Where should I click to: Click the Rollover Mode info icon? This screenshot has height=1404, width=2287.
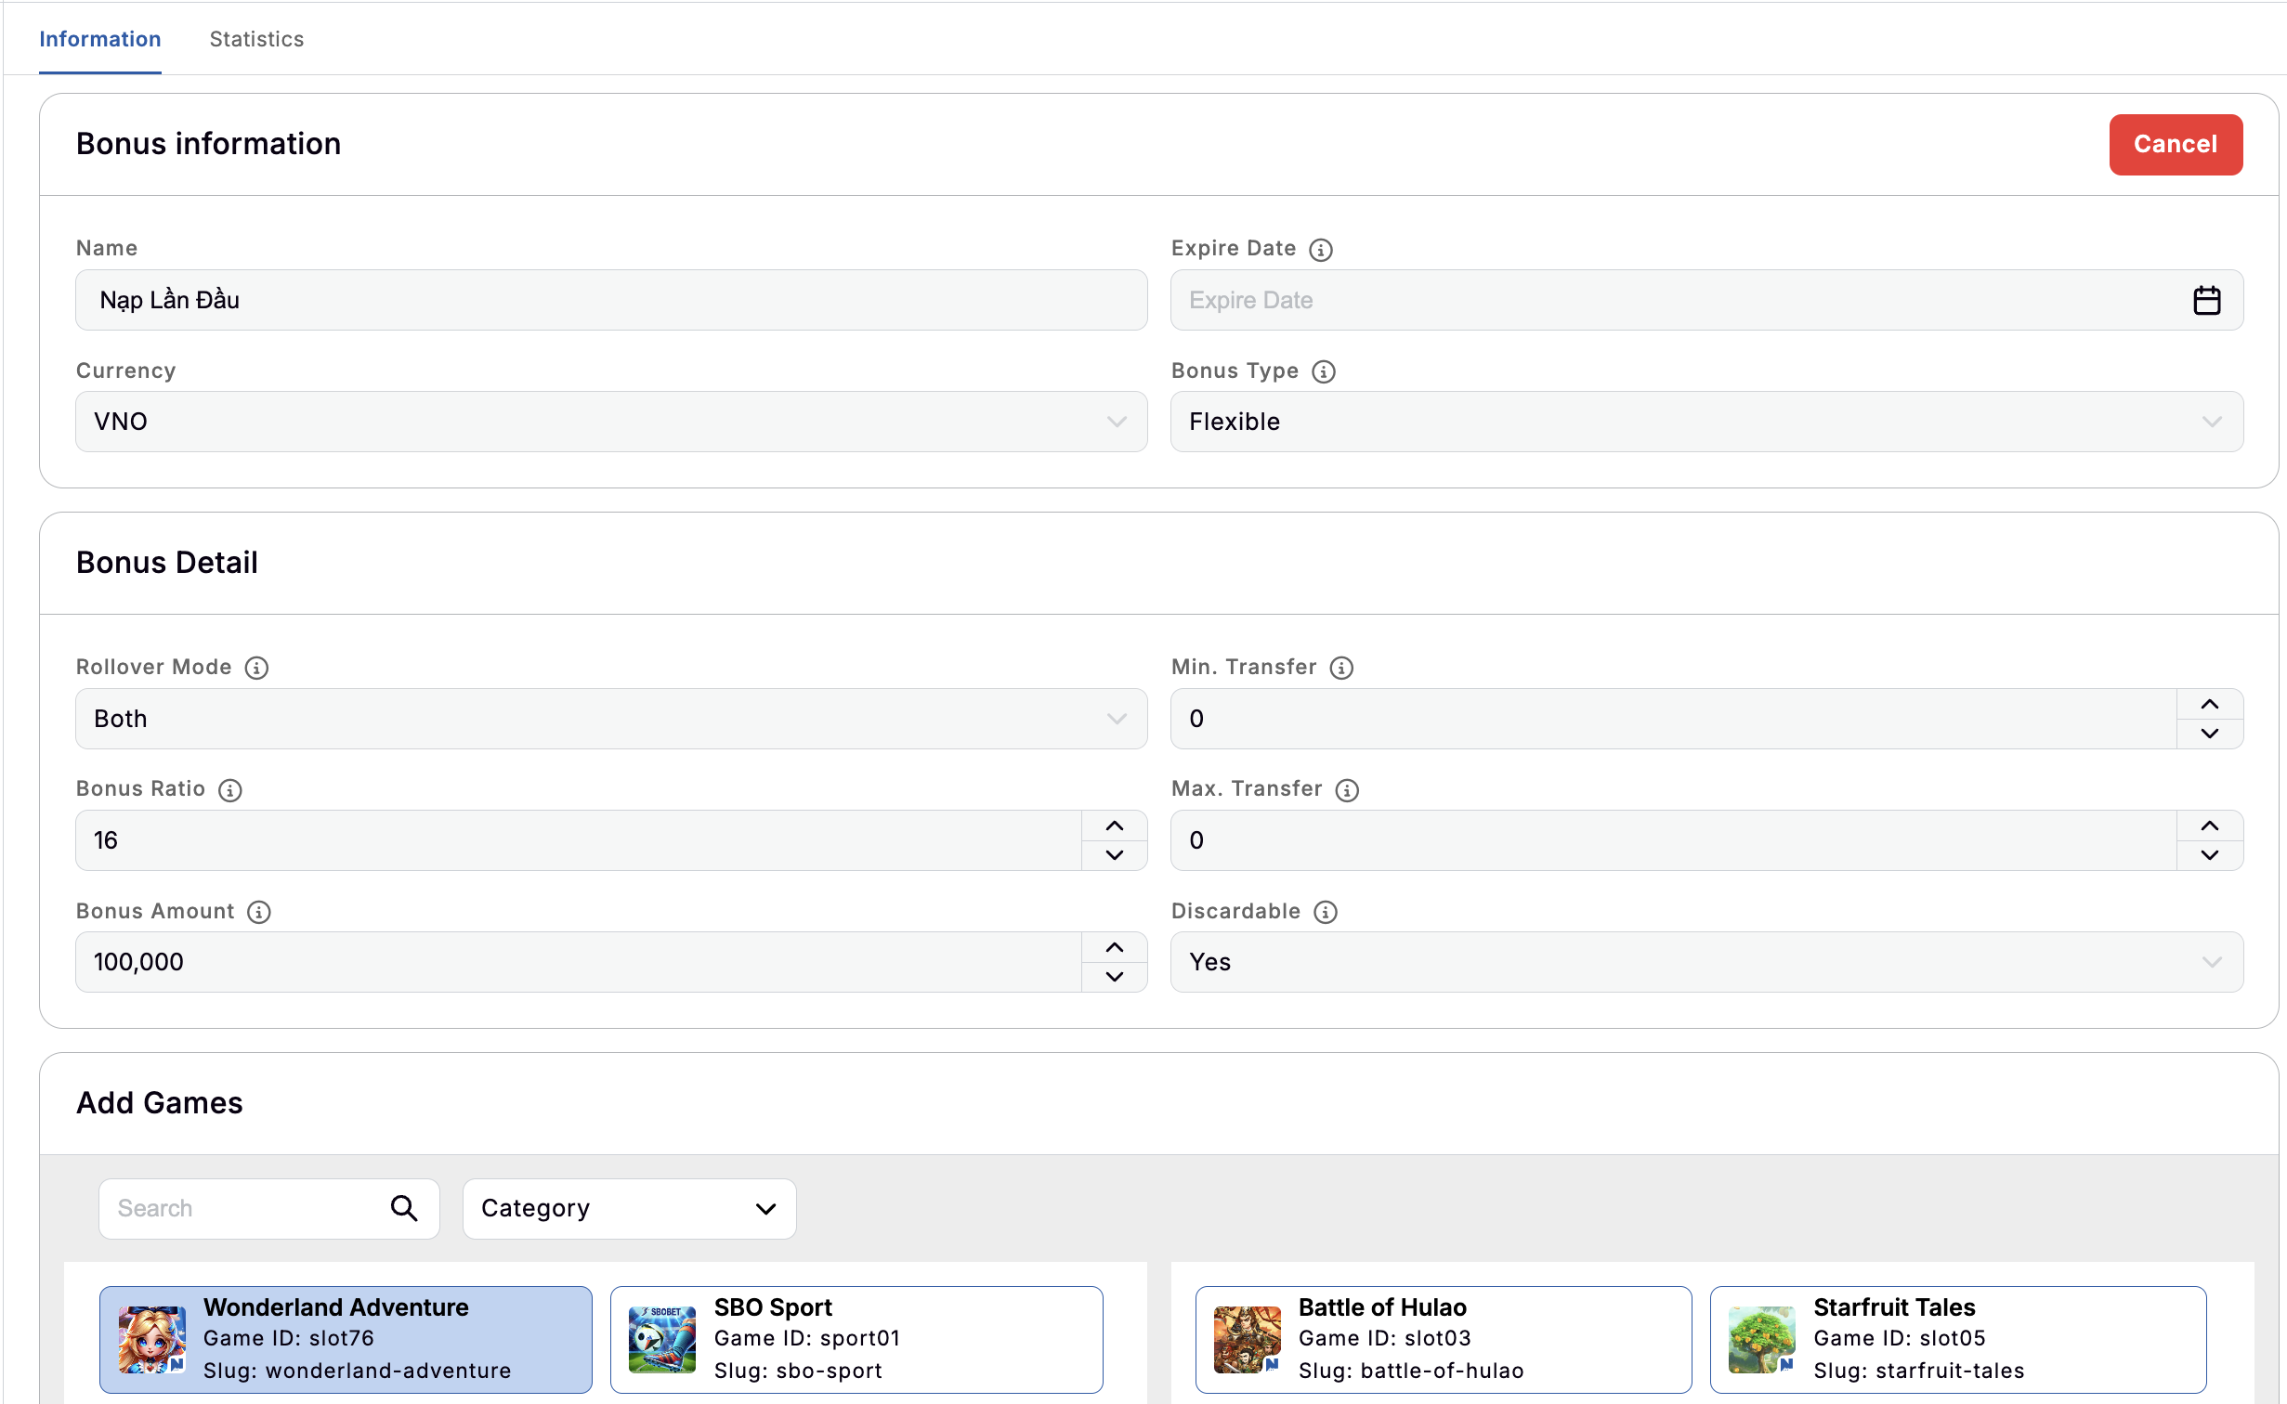tap(256, 667)
